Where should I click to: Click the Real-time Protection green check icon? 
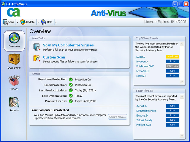pyautogui.click(x=71, y=80)
